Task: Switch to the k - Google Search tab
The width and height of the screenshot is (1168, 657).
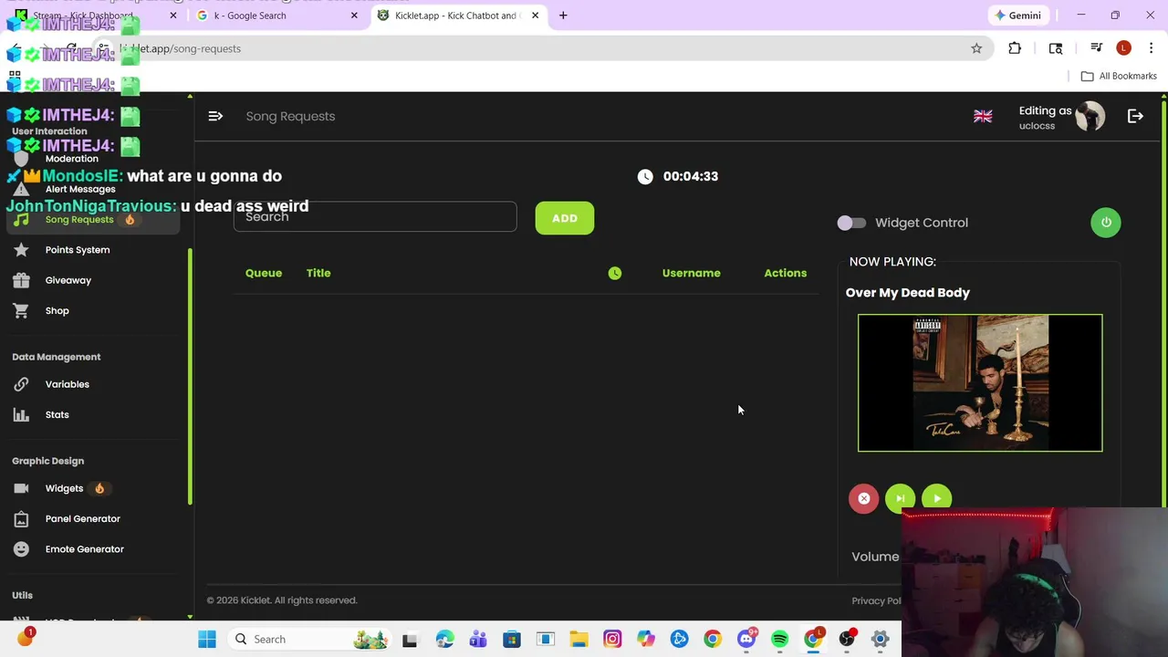Action: pyautogui.click(x=277, y=16)
